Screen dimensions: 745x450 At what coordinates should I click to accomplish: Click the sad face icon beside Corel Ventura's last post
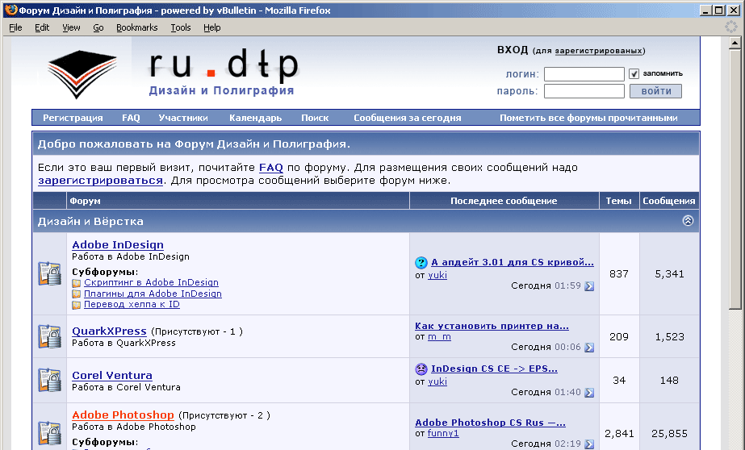tap(421, 369)
